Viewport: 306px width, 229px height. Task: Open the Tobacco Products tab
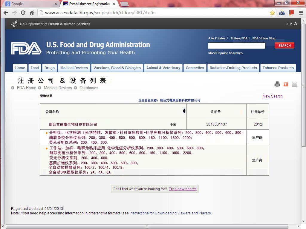coord(278,68)
